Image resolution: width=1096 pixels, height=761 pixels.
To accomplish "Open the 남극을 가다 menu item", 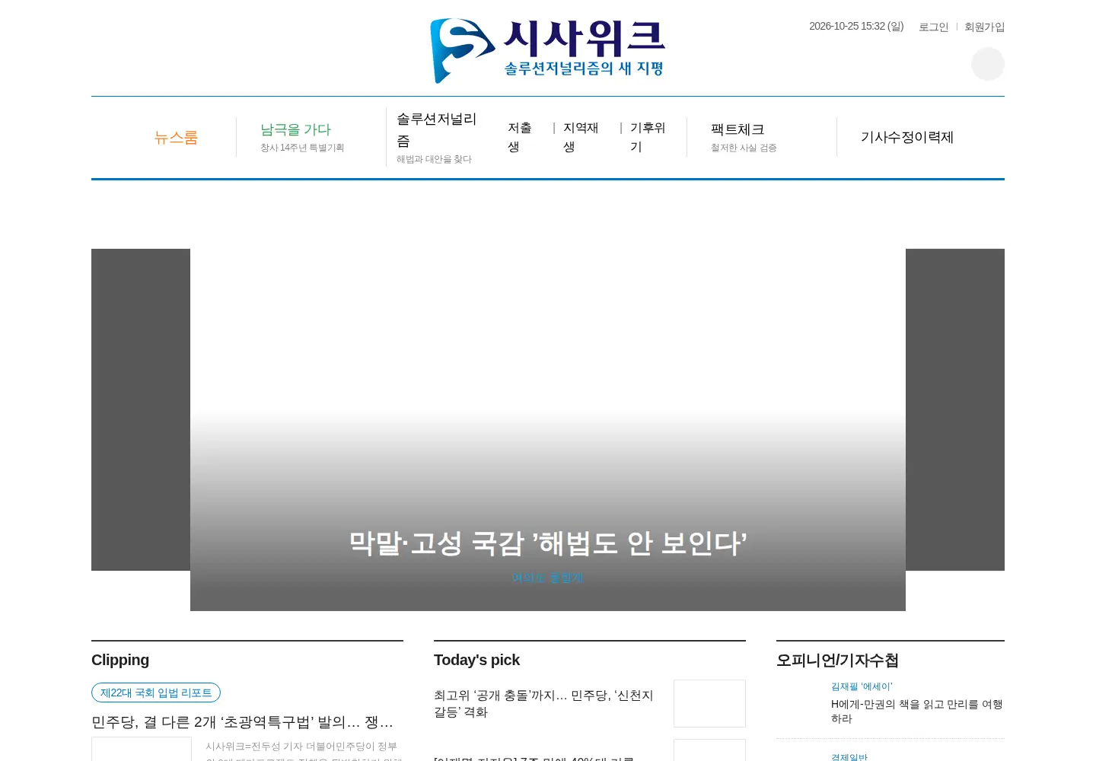I will tap(296, 129).
